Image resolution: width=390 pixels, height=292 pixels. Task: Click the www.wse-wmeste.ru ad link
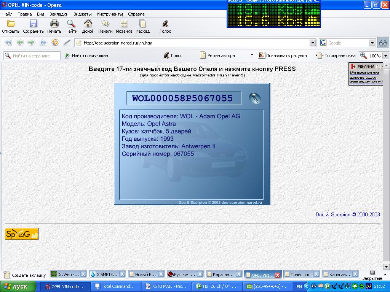tap(366, 82)
